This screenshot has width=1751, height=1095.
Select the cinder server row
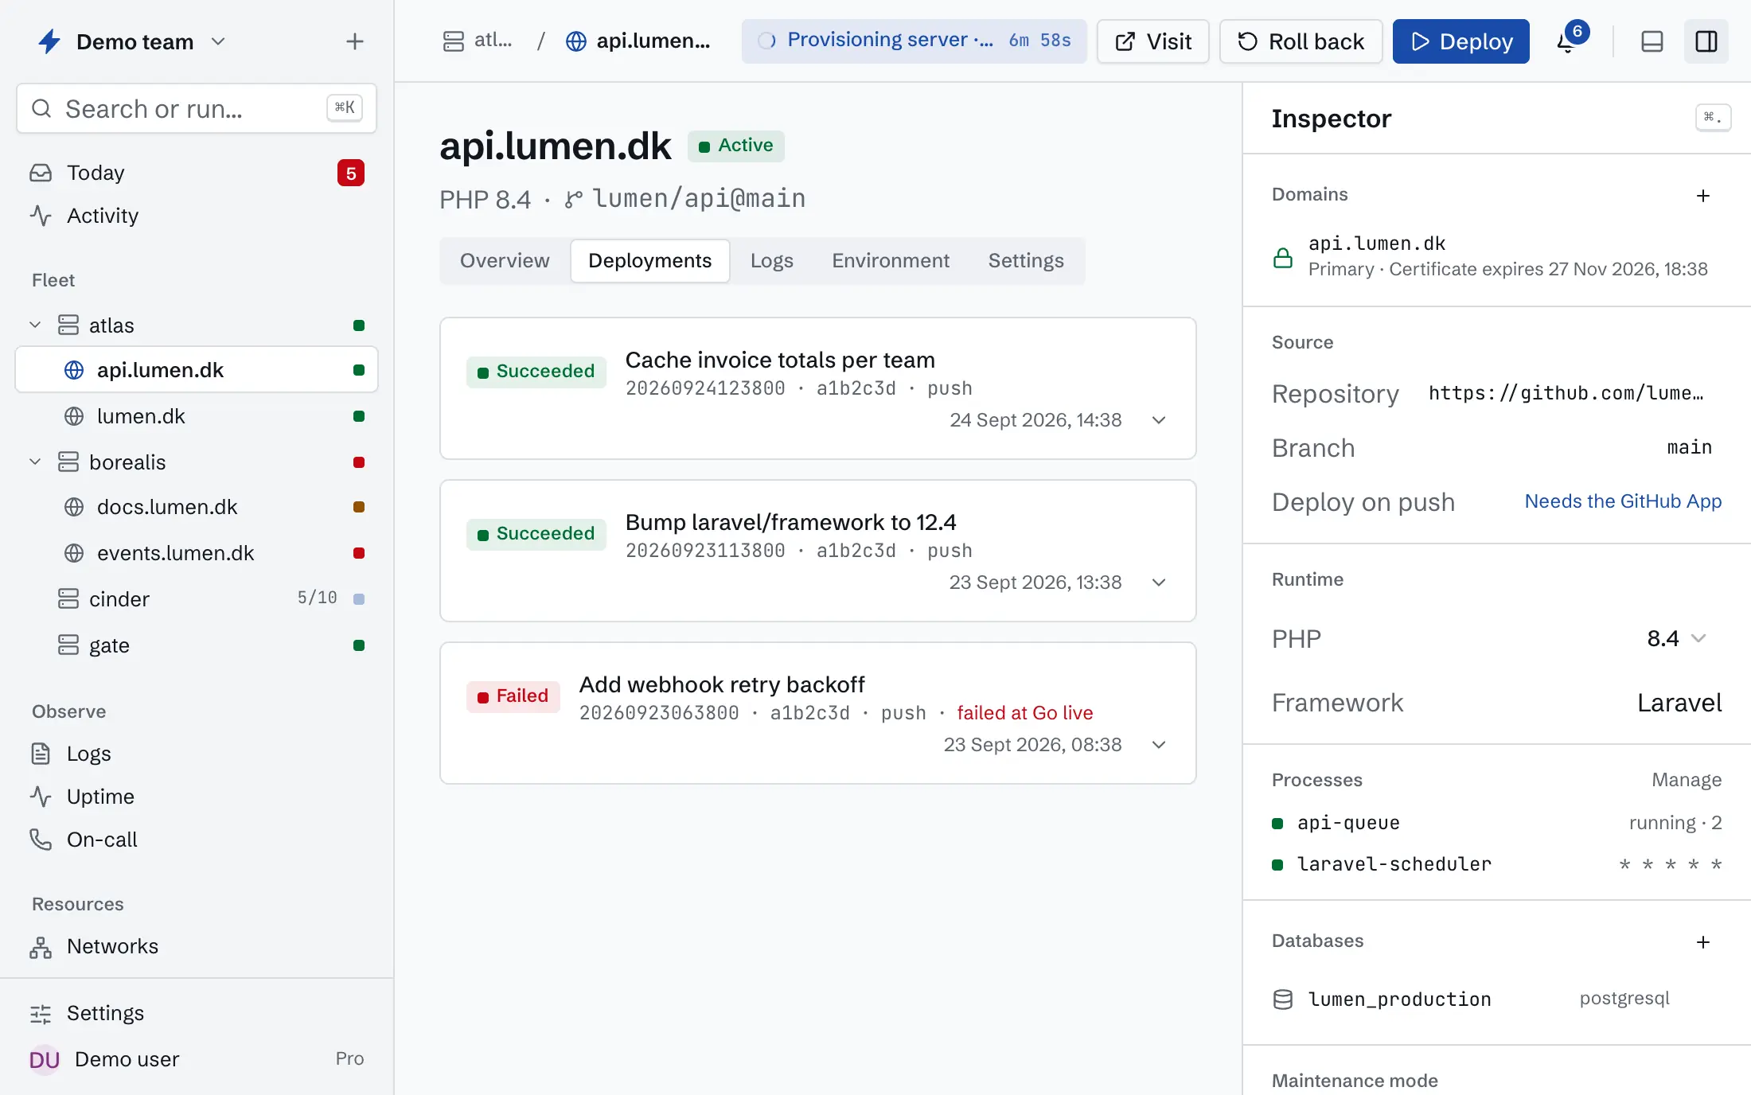tap(197, 599)
